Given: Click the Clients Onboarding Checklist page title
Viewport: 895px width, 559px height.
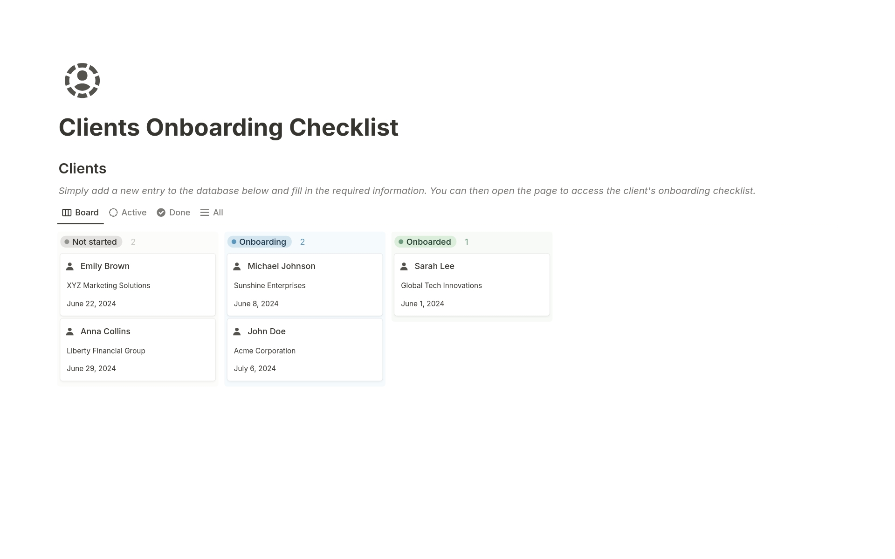Looking at the screenshot, I should (228, 127).
